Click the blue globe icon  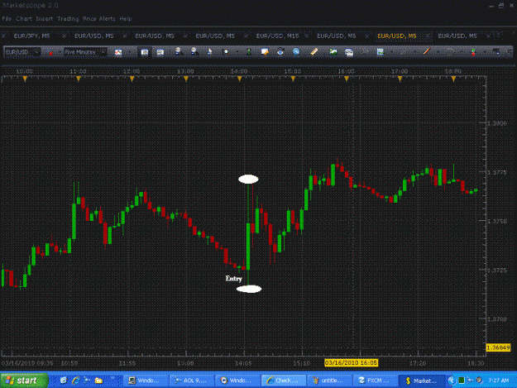[296, 52]
